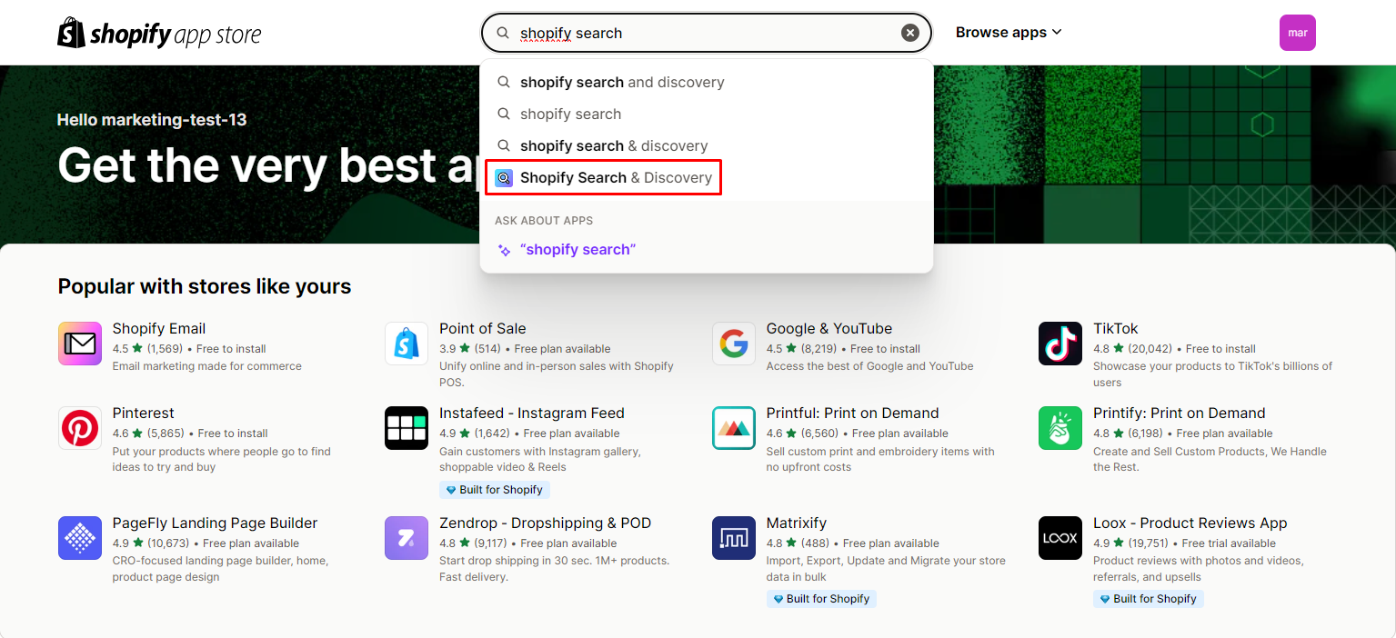
Task: Open the Browse apps dropdown
Action: click(x=1008, y=32)
